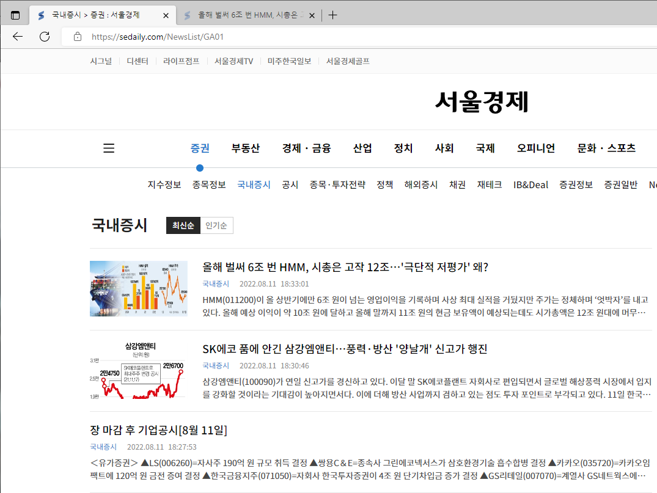Select the 정치 main menu
The width and height of the screenshot is (657, 493).
403,148
